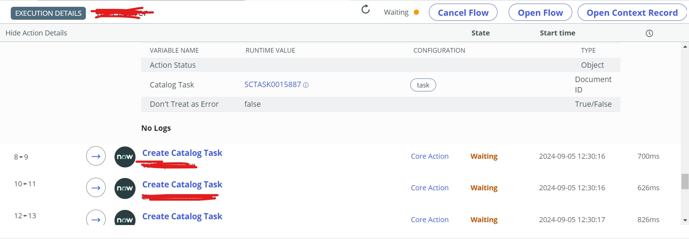Click the scrollbar down arrow
This screenshot has width=689, height=239.
pos(685,220)
